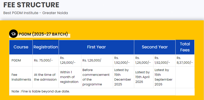Image resolution: width=204 pixels, height=100 pixels.
Task: Click the graduation cap icon
Action: click(x=13, y=34)
